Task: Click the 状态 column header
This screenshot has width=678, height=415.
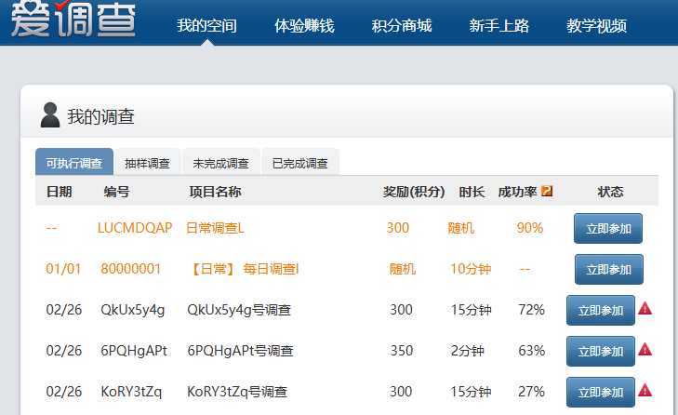Action: click(x=610, y=192)
